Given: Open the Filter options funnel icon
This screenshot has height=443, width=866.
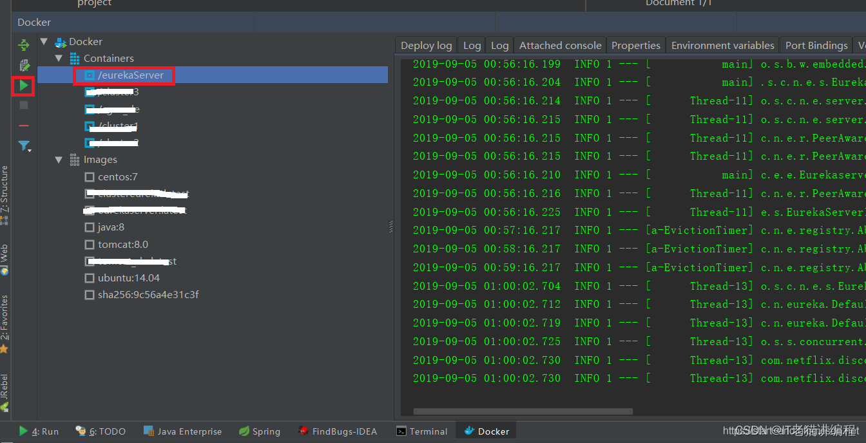Looking at the screenshot, I should [x=24, y=146].
